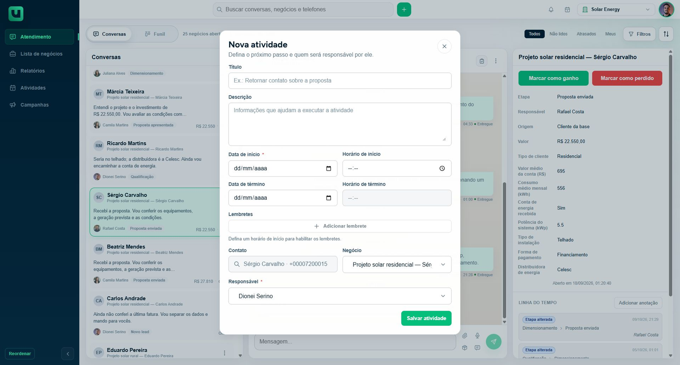Open the Filtros filter button
Image resolution: width=680 pixels, height=365 pixels.
[x=639, y=34]
